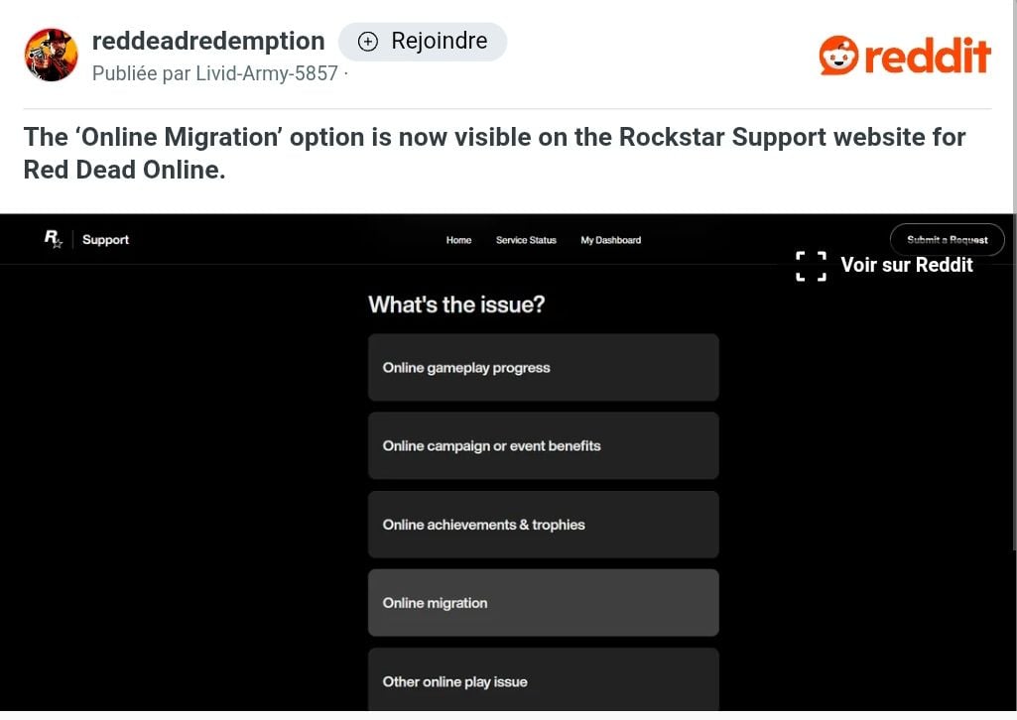This screenshot has height=720, width=1017.
Task: Select Other online play issue
Action: 544,679
